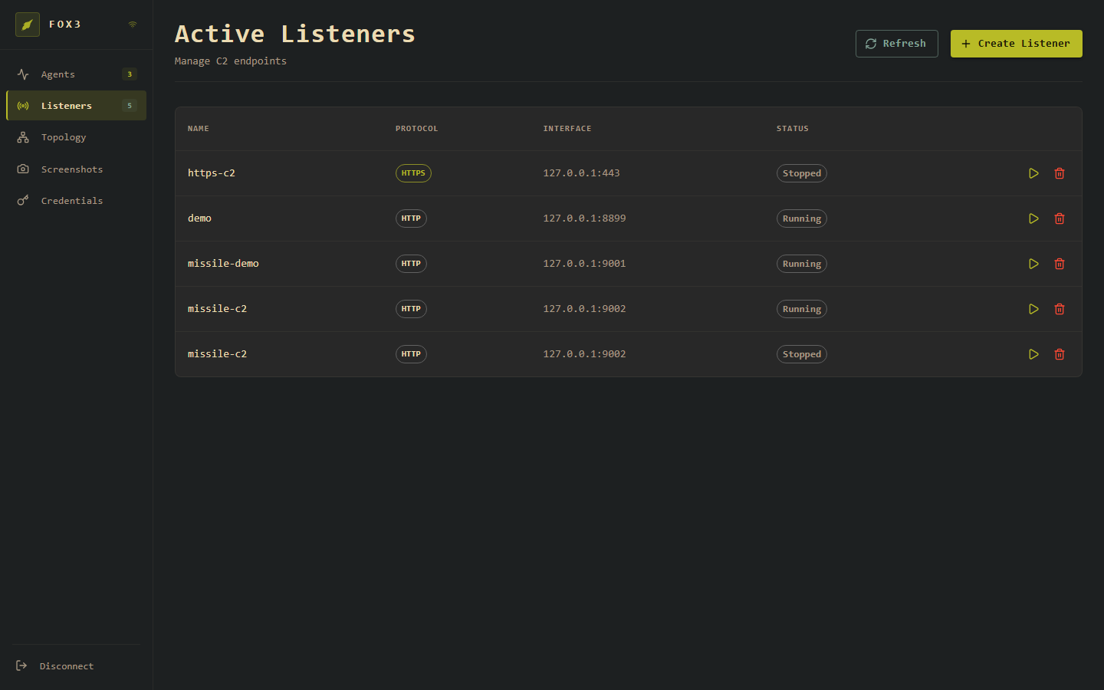Click the STATUS column header
The width and height of the screenshot is (1104, 690).
pos(793,129)
